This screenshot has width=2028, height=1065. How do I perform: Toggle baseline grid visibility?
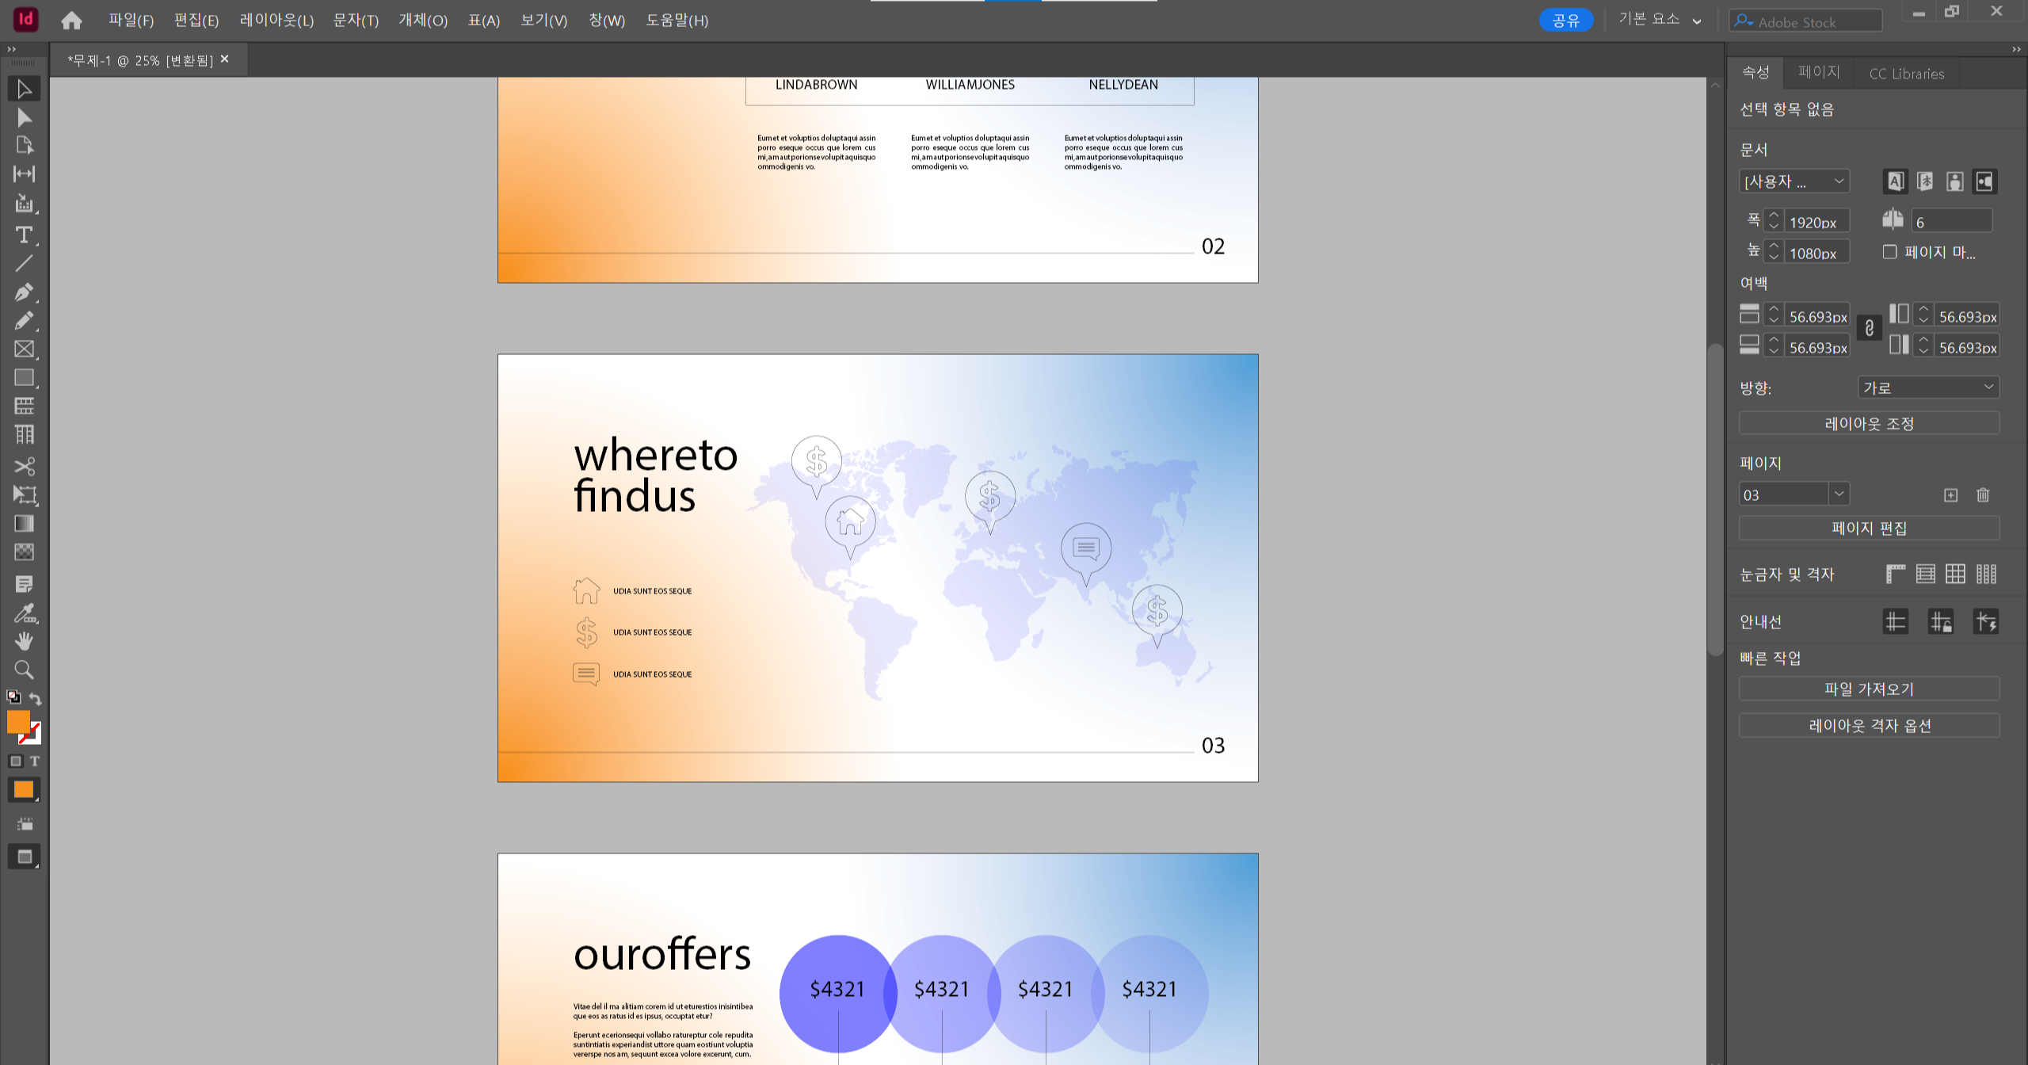pos(1925,574)
